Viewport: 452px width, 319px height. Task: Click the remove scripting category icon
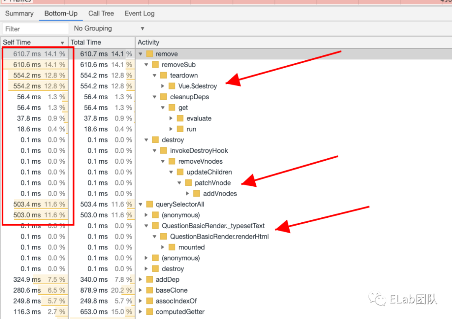(149, 54)
